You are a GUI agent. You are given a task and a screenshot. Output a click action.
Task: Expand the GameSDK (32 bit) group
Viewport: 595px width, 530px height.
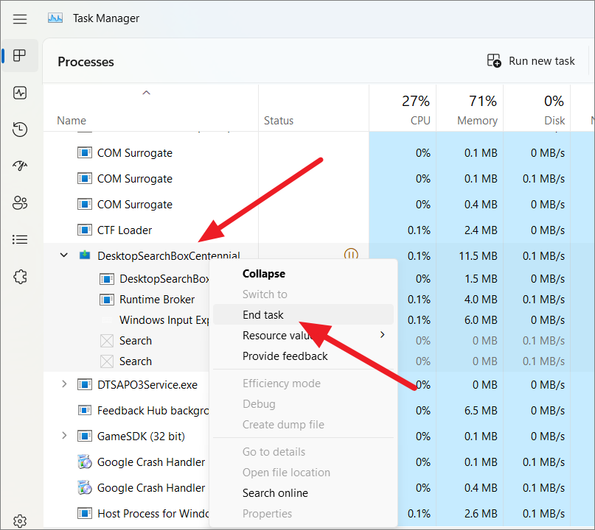[x=64, y=436]
